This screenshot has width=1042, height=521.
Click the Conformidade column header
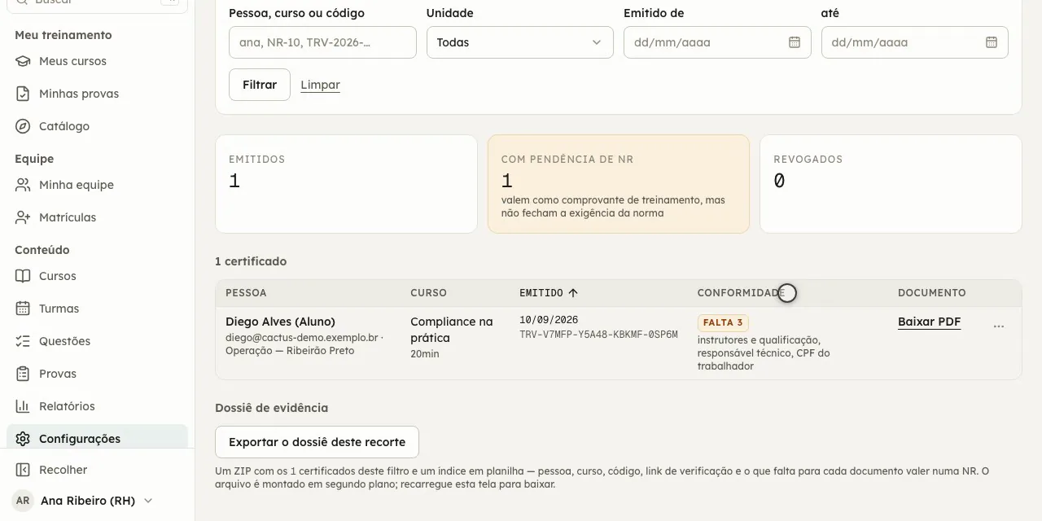(741, 292)
